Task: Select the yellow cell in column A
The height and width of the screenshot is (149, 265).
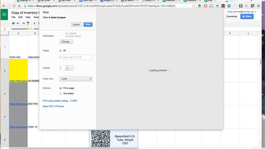Action: pos(18,71)
